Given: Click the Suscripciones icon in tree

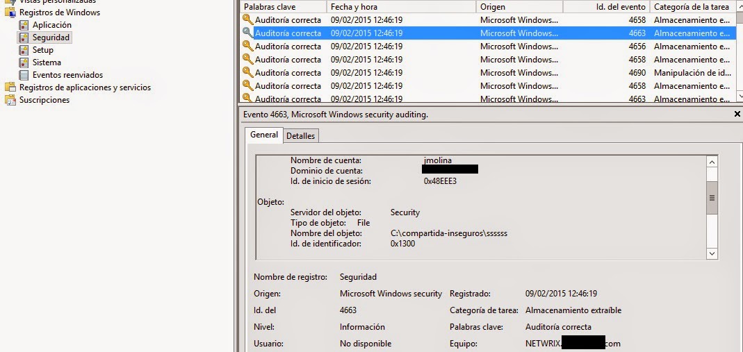Looking at the screenshot, I should 10,100.
